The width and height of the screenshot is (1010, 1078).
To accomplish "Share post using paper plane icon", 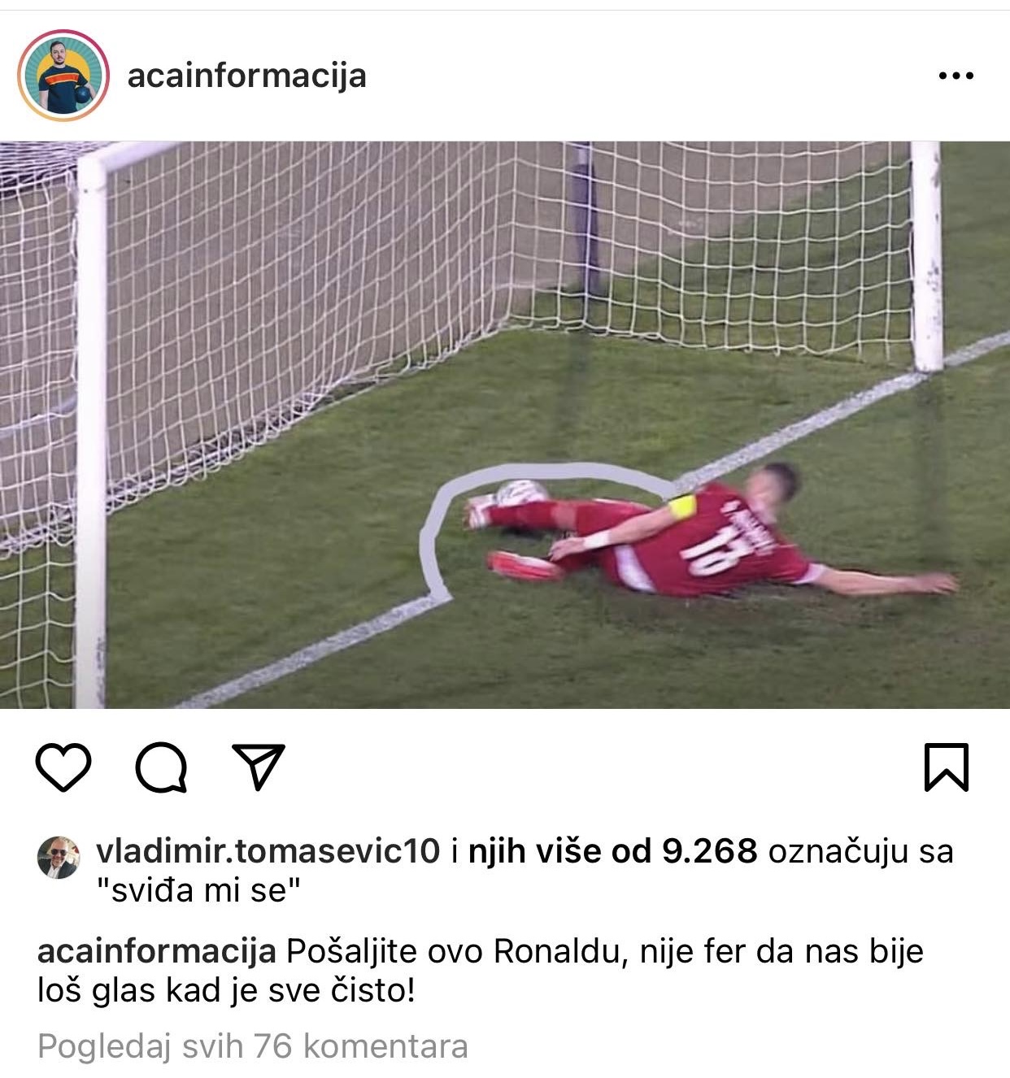I will (x=259, y=767).
